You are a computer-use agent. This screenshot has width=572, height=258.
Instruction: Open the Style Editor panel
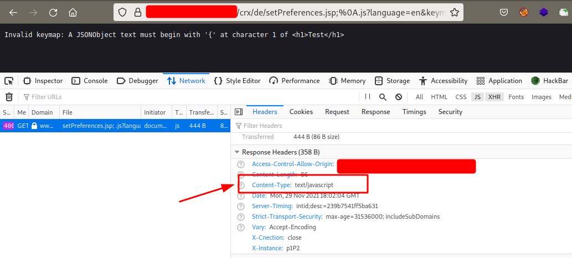[238, 81]
